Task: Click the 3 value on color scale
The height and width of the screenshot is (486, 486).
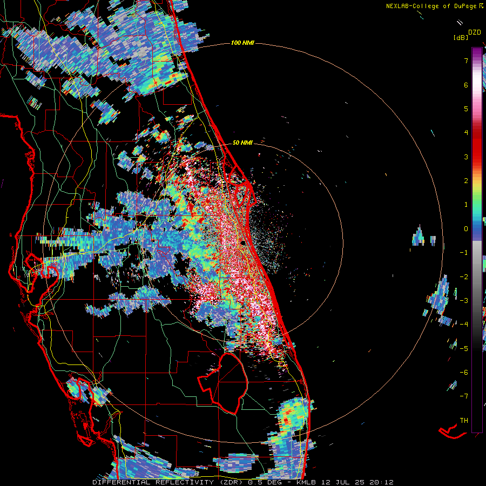Action: pyautogui.click(x=466, y=157)
